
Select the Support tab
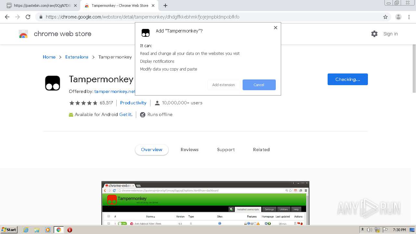point(226,149)
